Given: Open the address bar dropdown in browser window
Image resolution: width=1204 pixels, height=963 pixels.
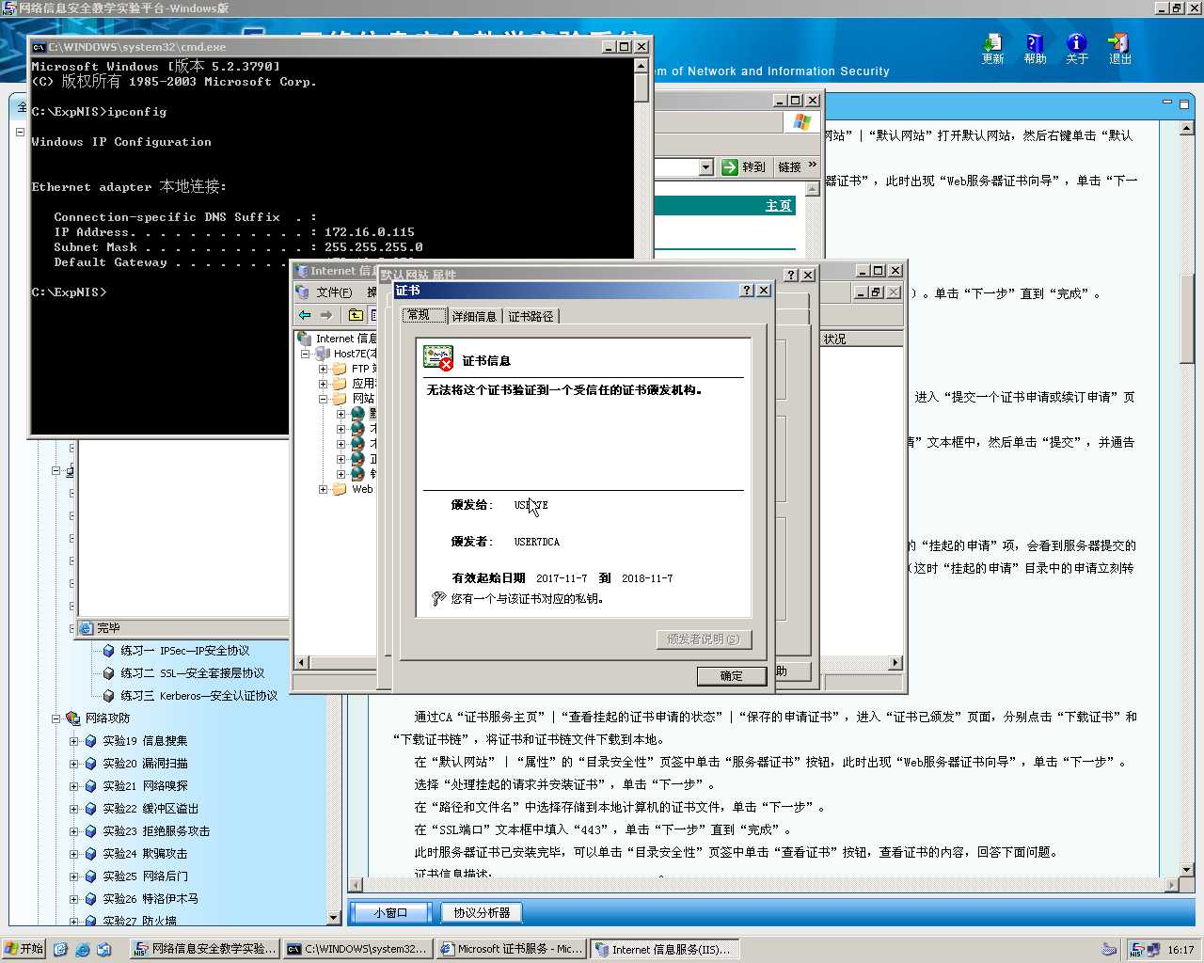Looking at the screenshot, I should 706,167.
